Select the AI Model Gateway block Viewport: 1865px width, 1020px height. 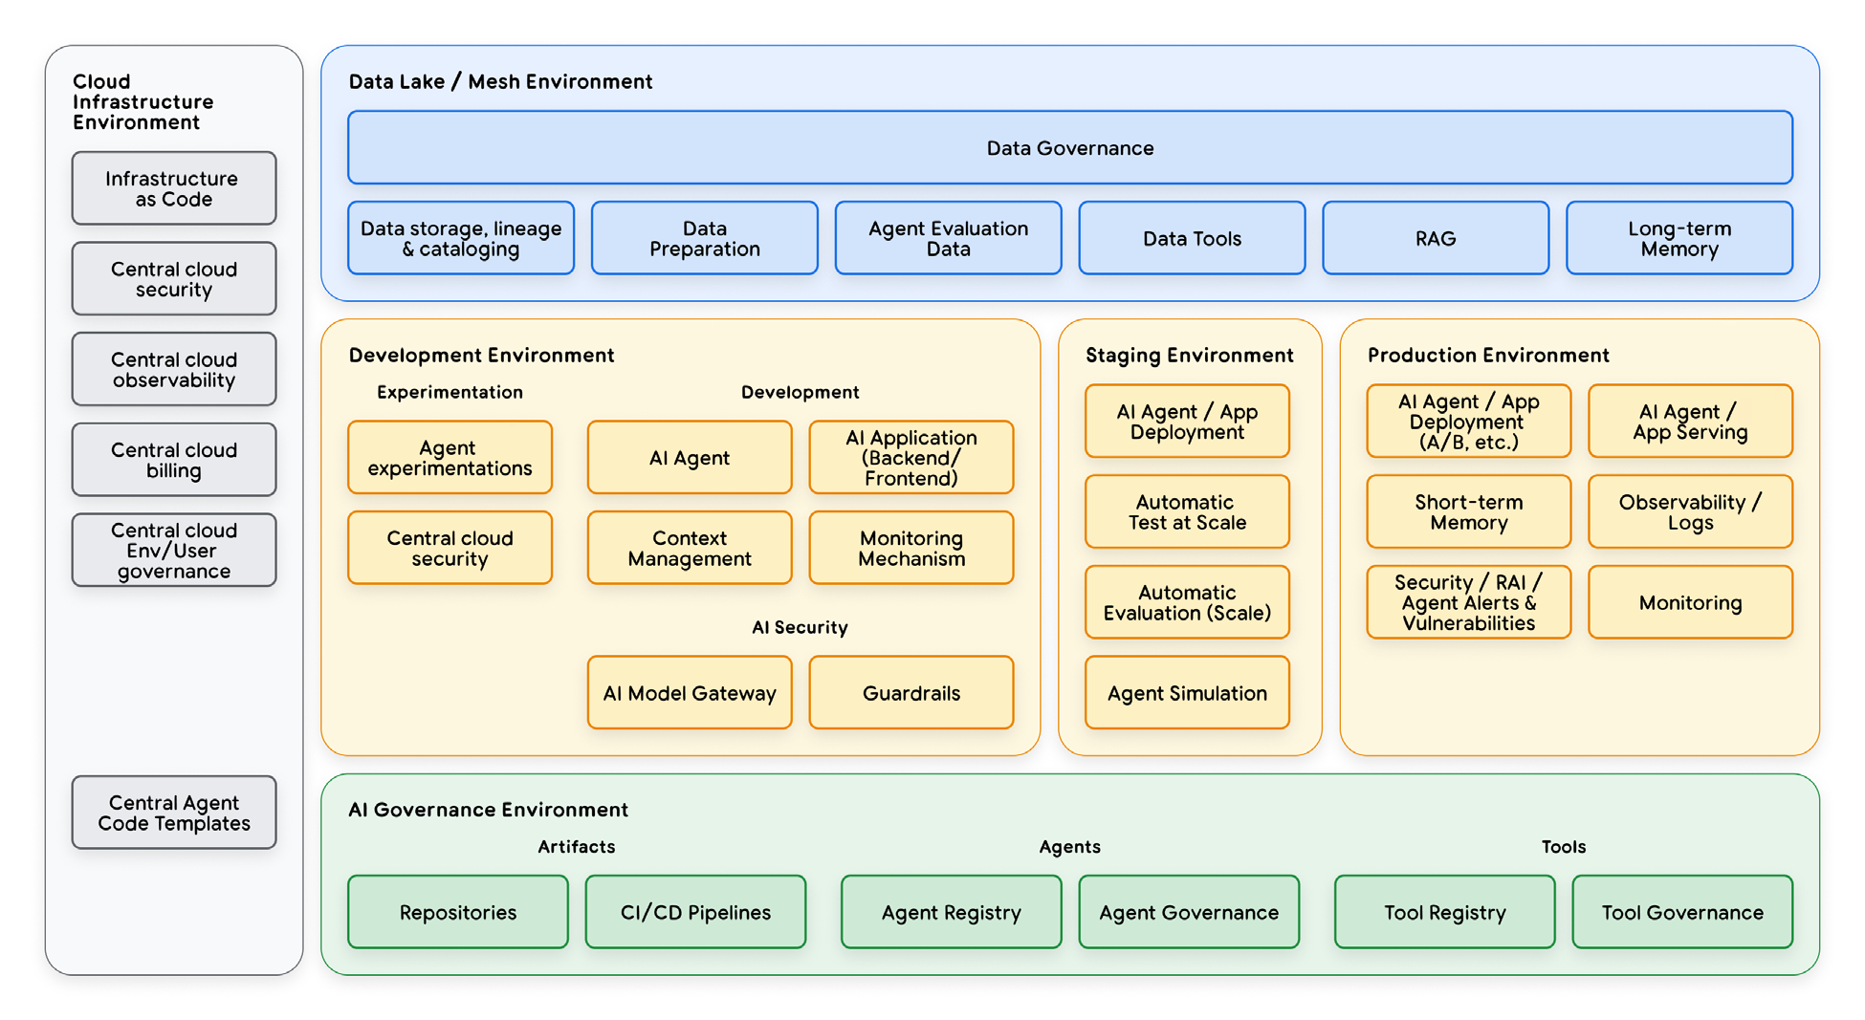pyautogui.click(x=689, y=693)
